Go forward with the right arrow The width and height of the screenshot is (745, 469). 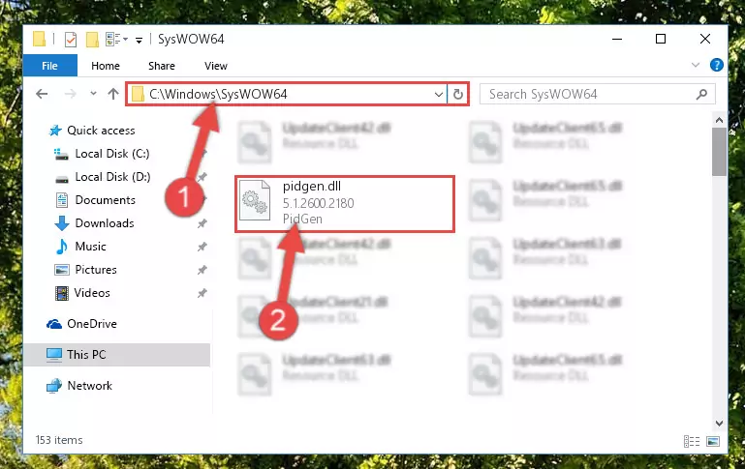[71, 94]
